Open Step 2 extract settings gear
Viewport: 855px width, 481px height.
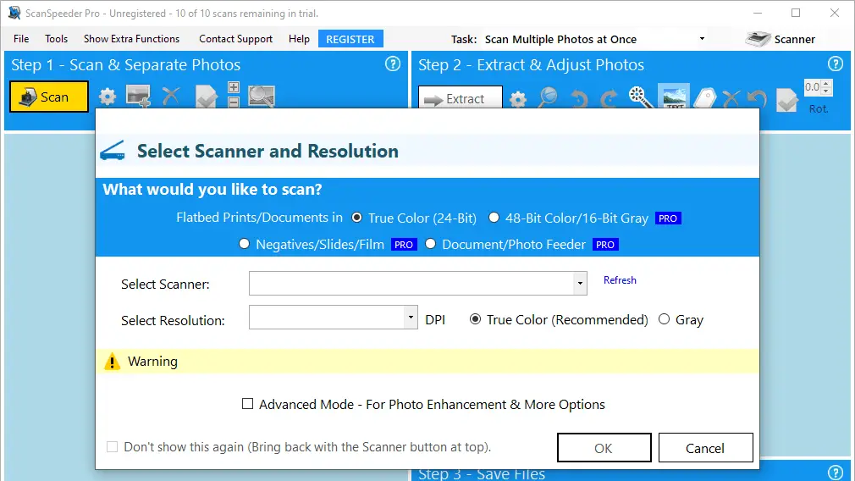pos(518,99)
